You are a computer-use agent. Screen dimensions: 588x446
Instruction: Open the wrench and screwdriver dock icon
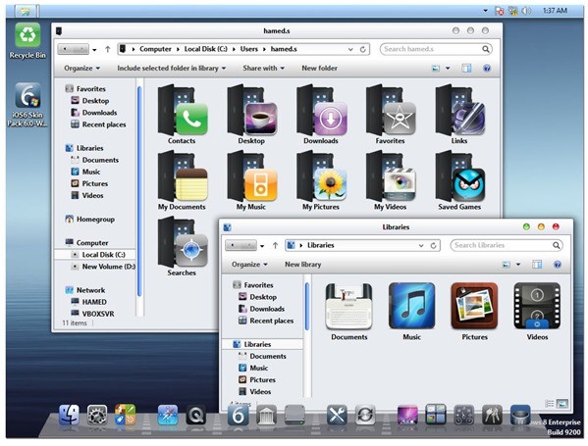[x=337, y=415]
